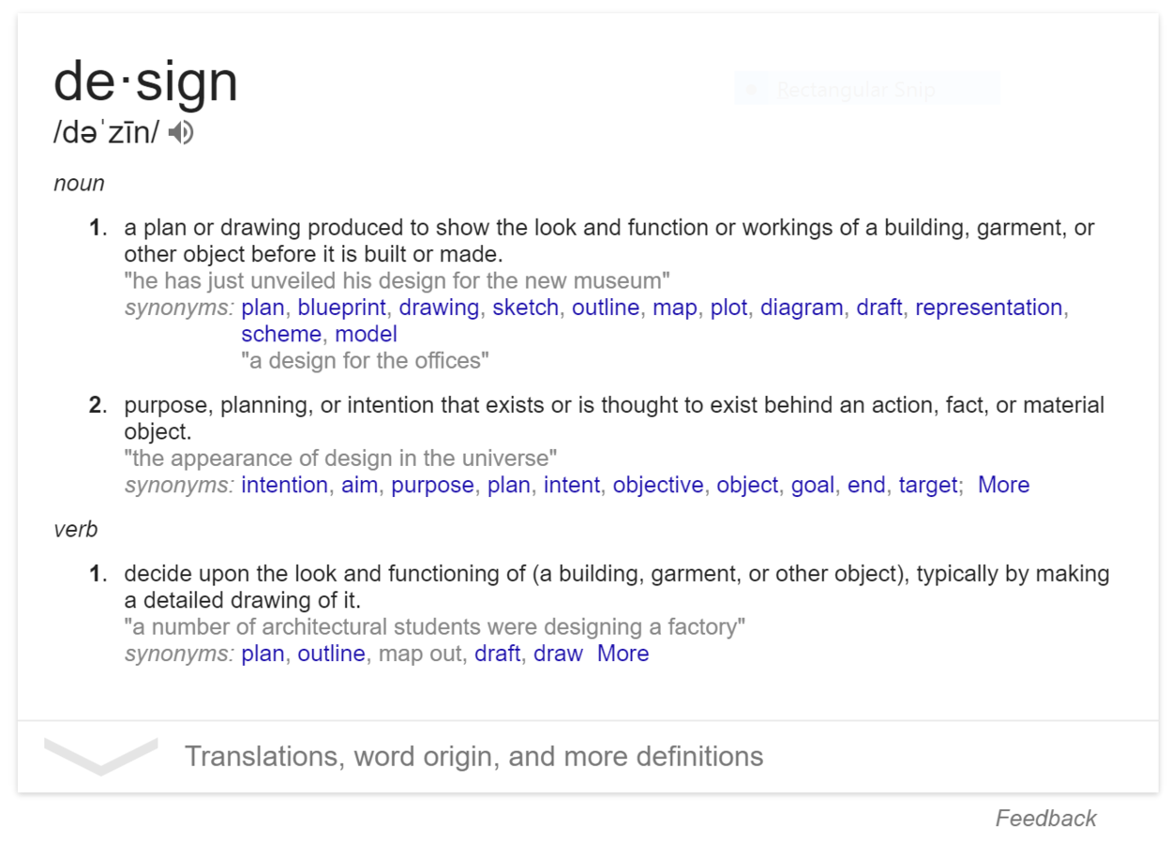Viewport: 1170px width, 844px height.
Task: Open synonym 'target'
Action: (928, 485)
